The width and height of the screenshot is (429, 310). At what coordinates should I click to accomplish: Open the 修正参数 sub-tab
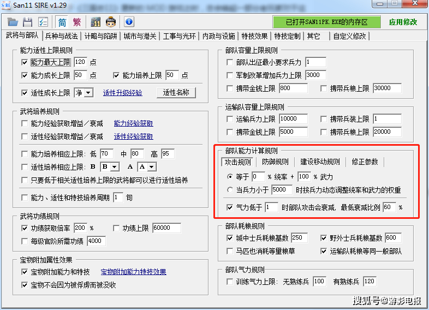[365, 162]
